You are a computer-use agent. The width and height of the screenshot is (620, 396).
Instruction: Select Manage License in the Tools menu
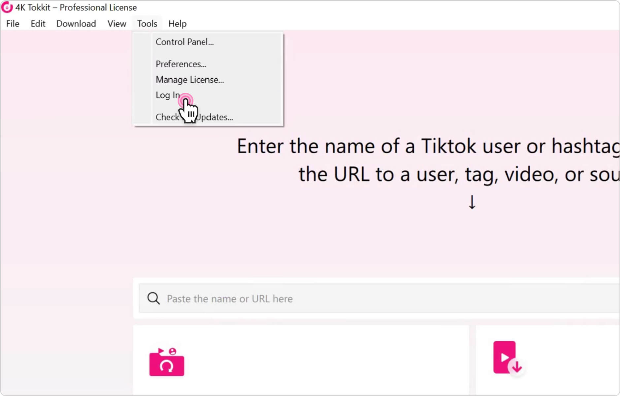190,79
